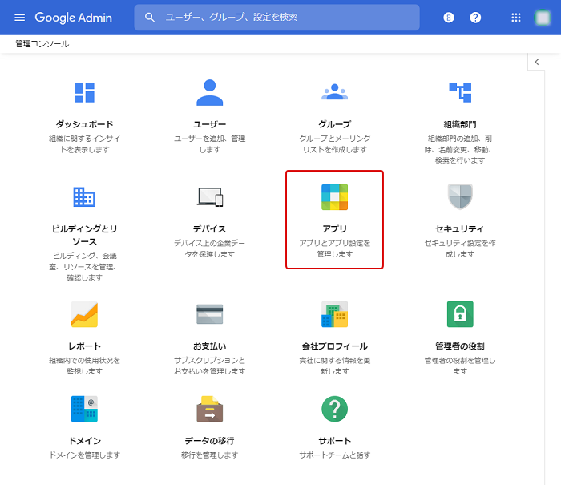
Task: Click description 貴社に関する情報を更新します
Action: [x=334, y=366]
